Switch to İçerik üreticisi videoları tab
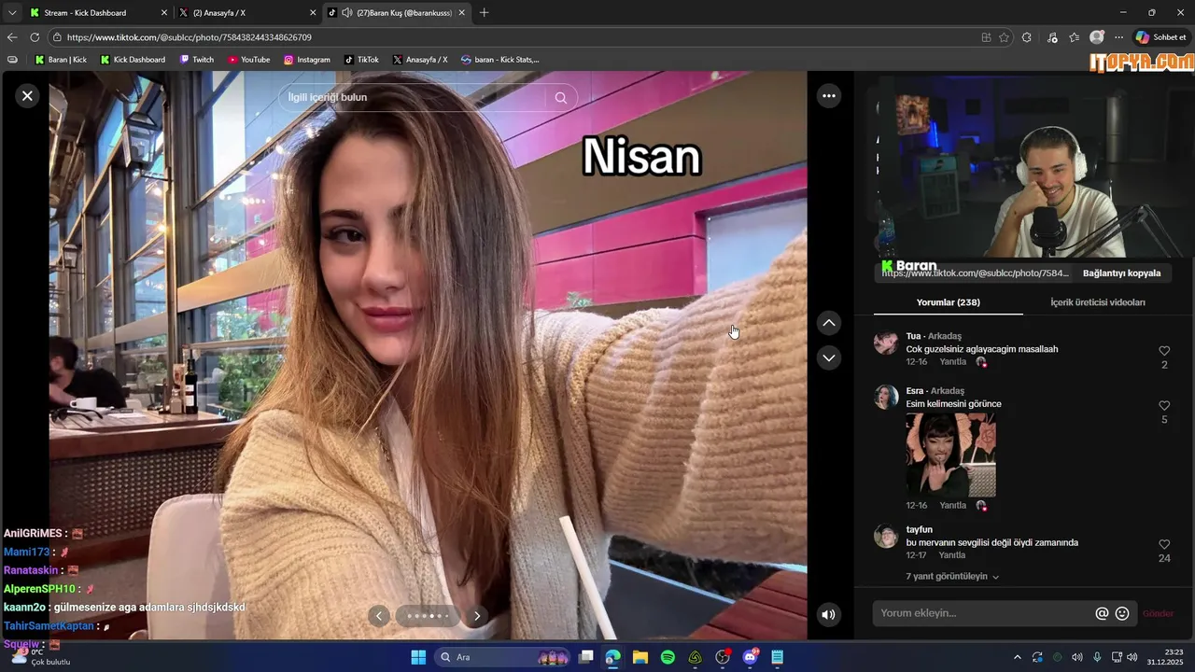Image resolution: width=1195 pixels, height=672 pixels. (x=1097, y=302)
